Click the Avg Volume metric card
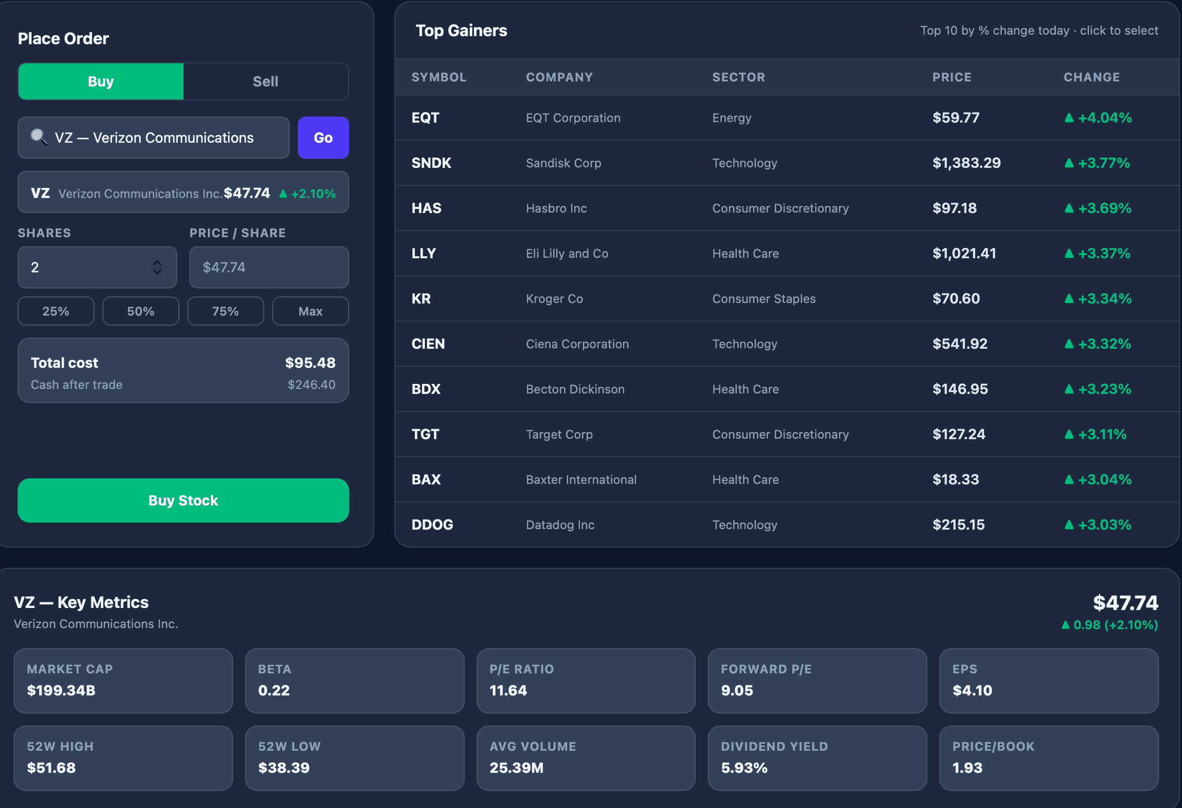The height and width of the screenshot is (808, 1182). (586, 758)
